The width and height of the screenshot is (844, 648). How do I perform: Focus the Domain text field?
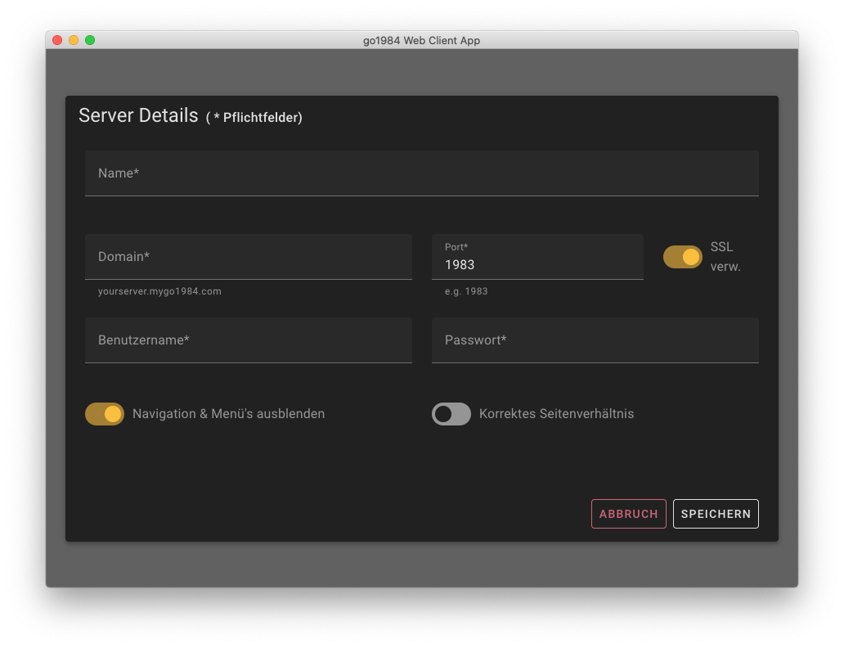pyautogui.click(x=248, y=257)
